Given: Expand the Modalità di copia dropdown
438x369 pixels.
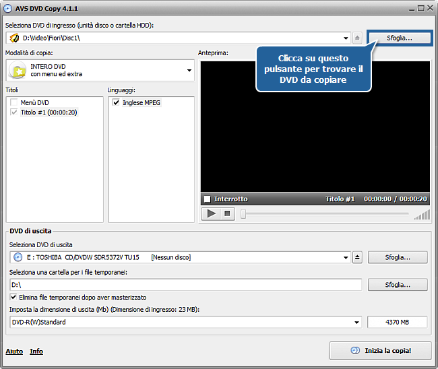Looking at the screenshot, I should click(189, 70).
